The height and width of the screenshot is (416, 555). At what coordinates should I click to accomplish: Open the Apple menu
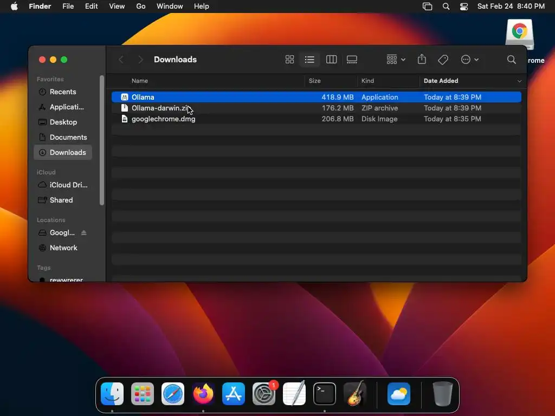coord(14,6)
